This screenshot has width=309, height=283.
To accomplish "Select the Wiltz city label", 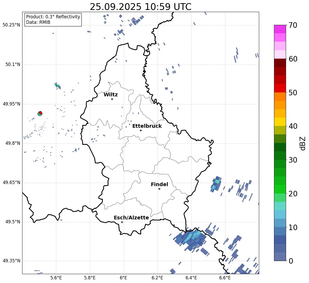I will point(111,95).
